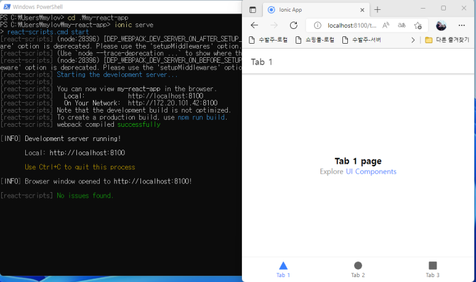
Task: Click the Windows PowerShell title icon
Action: coord(7,7)
